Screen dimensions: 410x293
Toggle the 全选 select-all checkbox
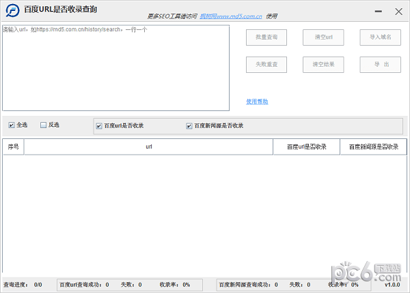(12, 125)
